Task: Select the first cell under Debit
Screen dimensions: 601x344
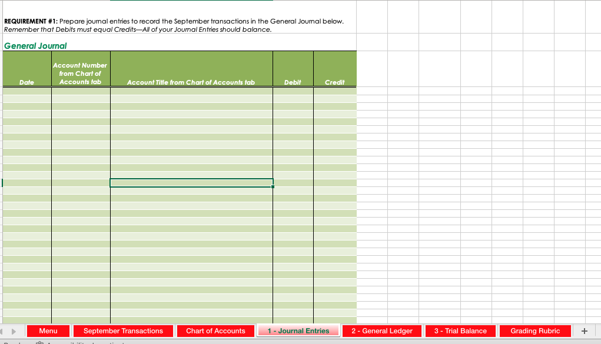Action: pyautogui.click(x=293, y=91)
